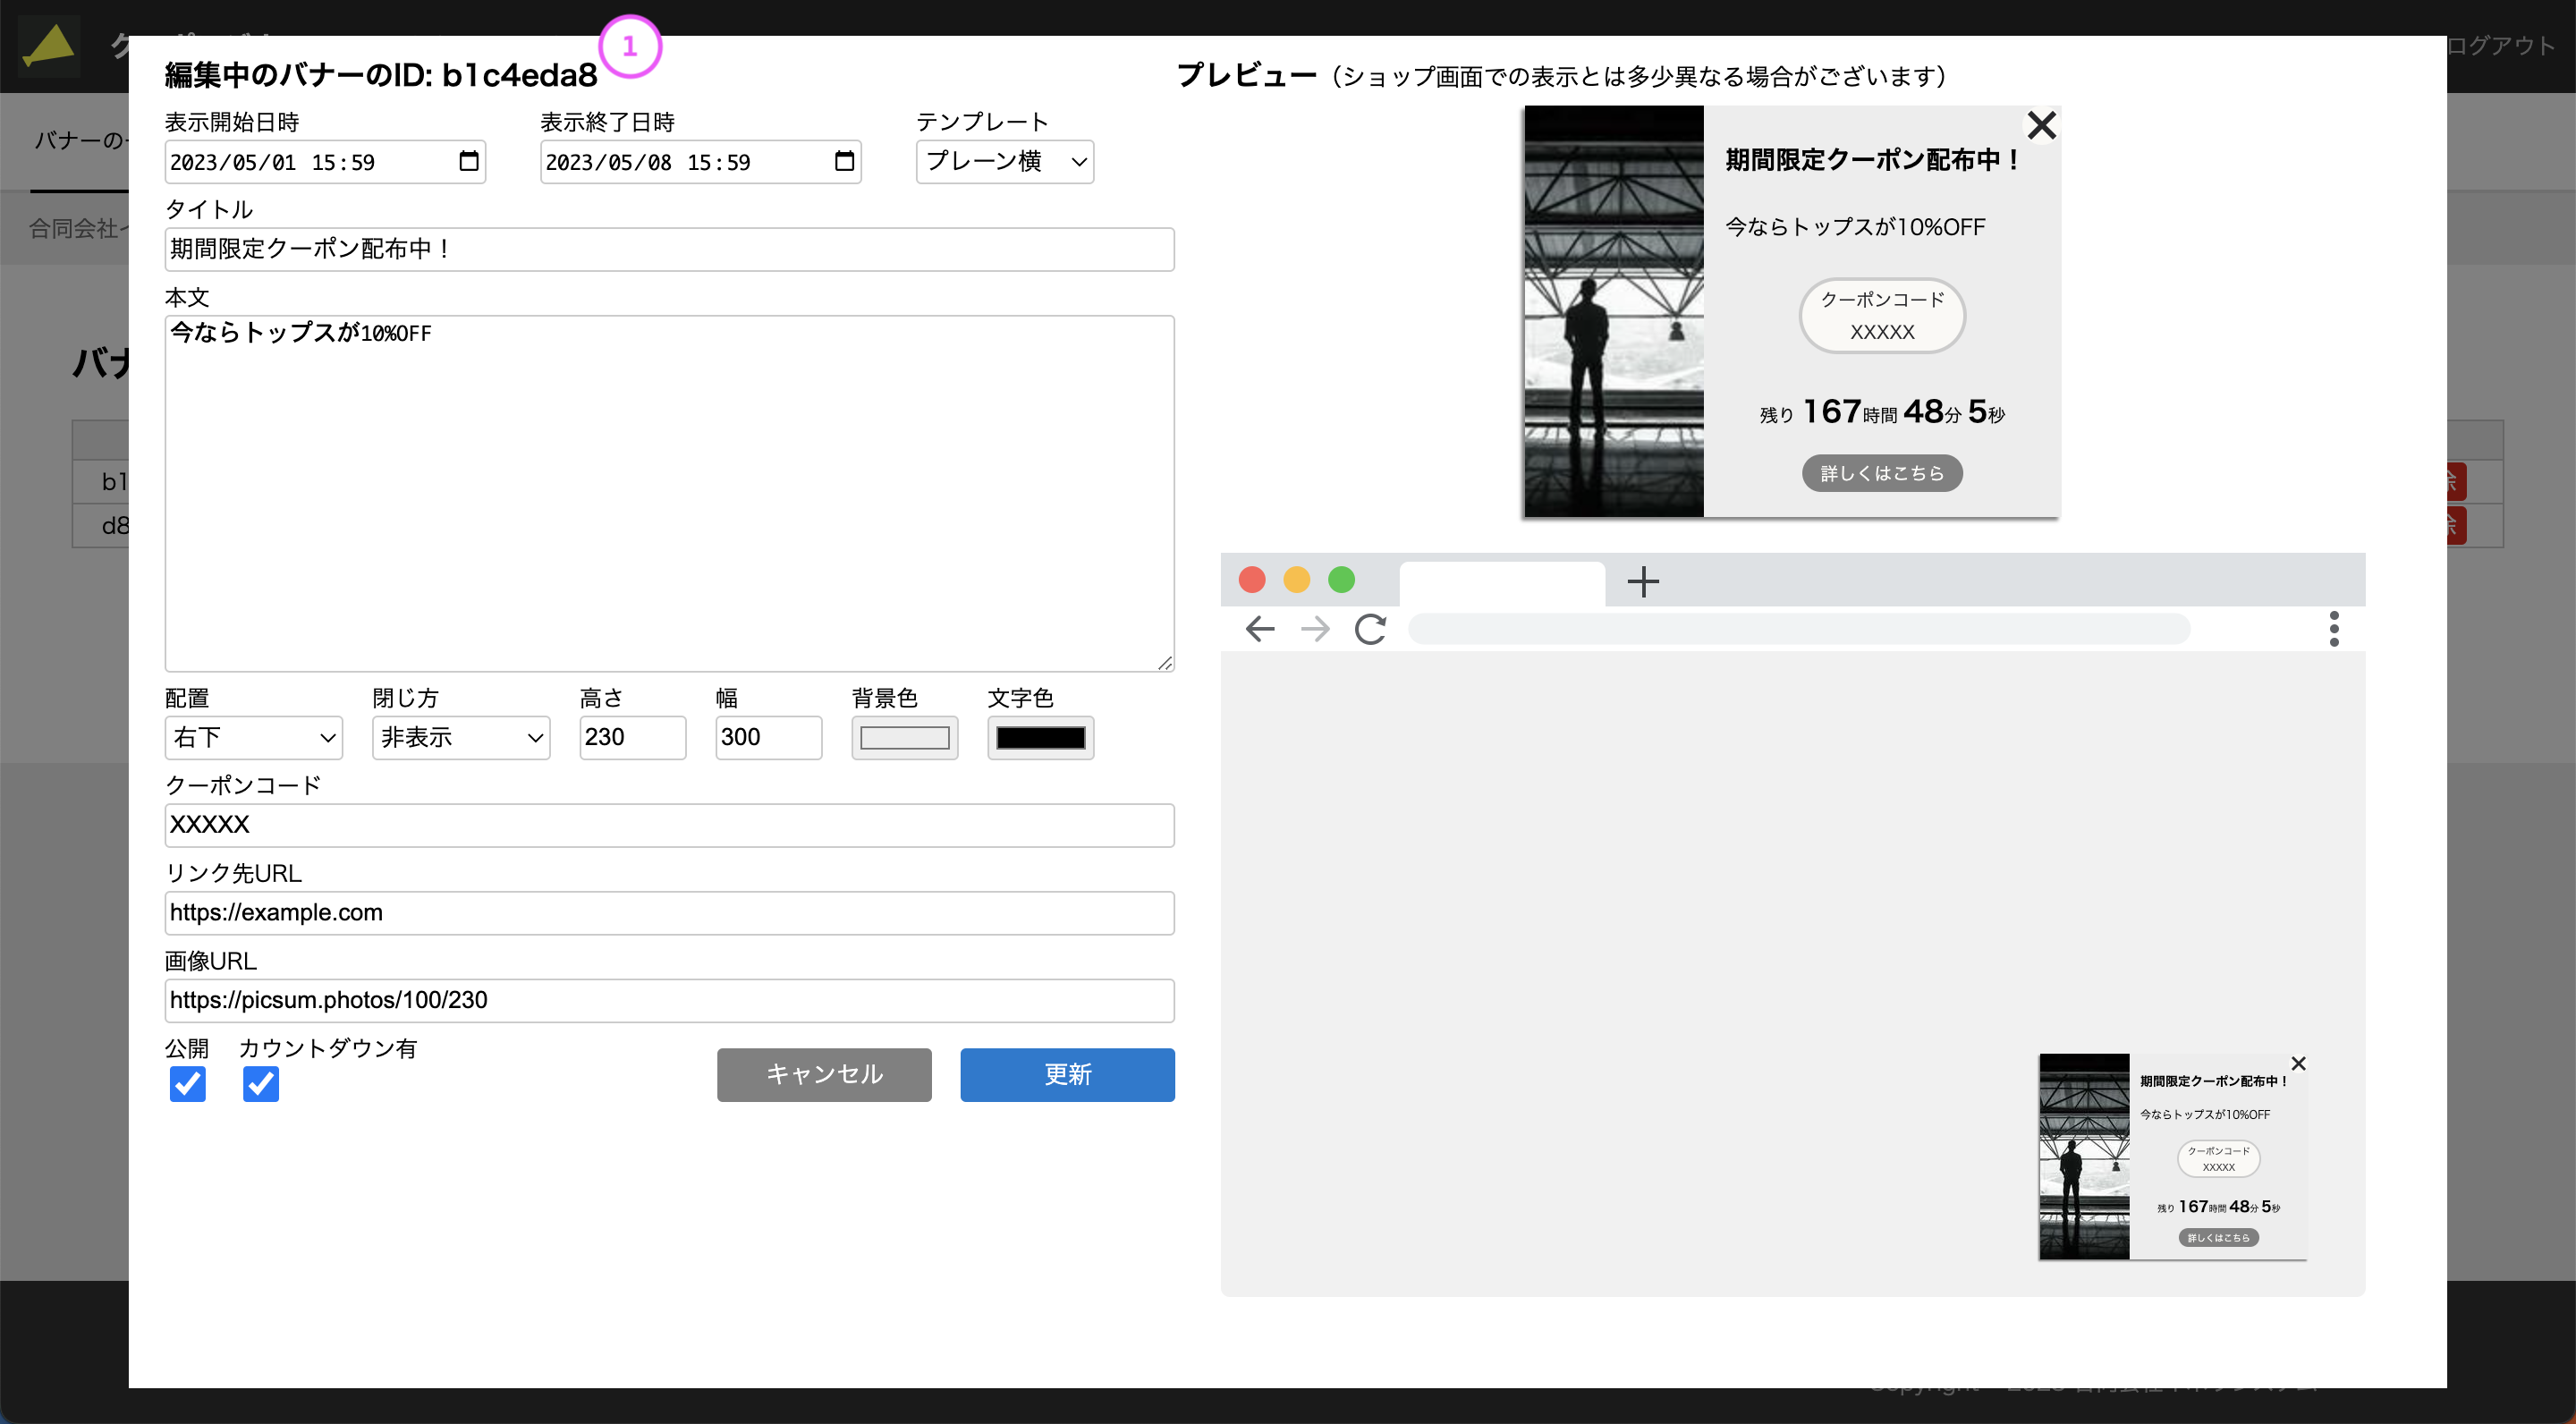Open the calendar picker for 表示開始日時
The height and width of the screenshot is (1424, 2576).
coord(468,161)
